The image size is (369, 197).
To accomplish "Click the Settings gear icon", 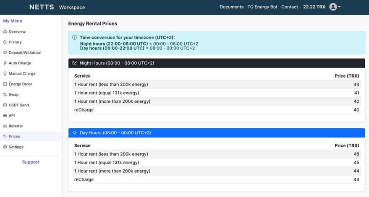I will [x=5, y=147].
